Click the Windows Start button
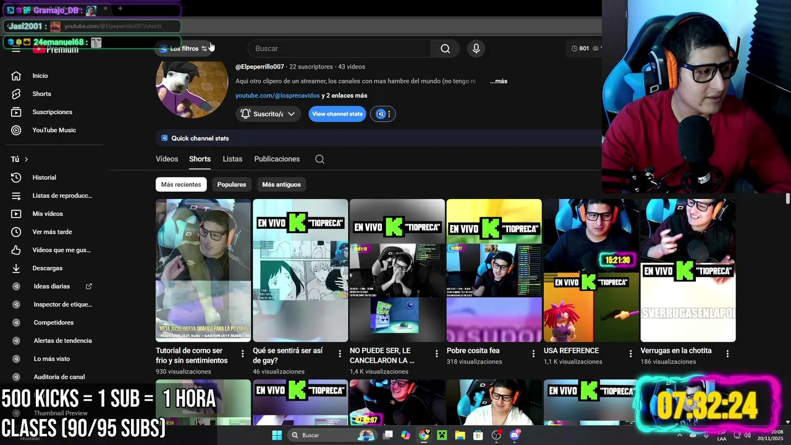This screenshot has width=791, height=445. (x=277, y=435)
